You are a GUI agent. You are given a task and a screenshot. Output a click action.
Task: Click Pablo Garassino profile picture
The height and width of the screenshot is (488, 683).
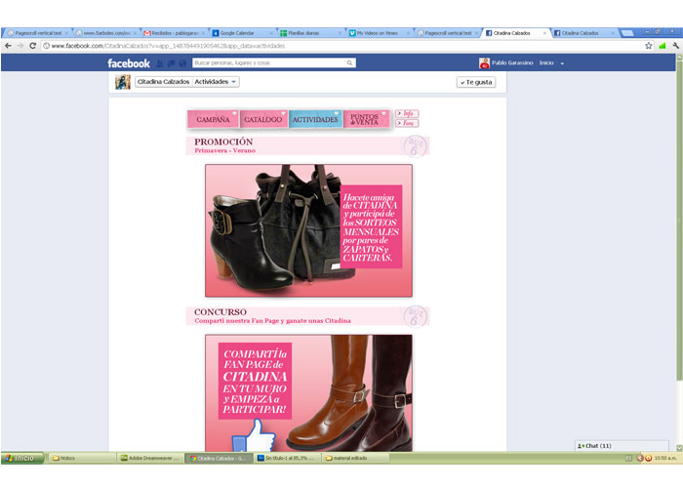tap(484, 63)
